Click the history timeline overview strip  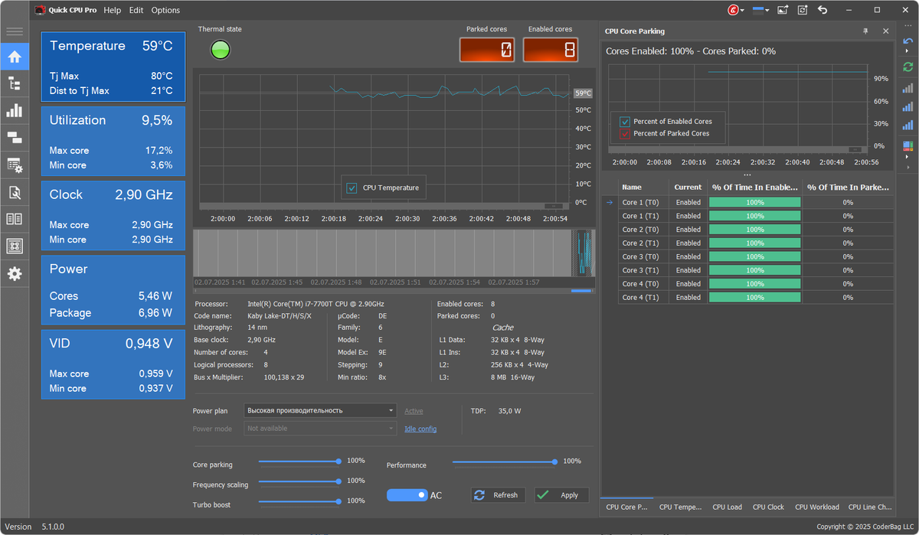coord(394,253)
